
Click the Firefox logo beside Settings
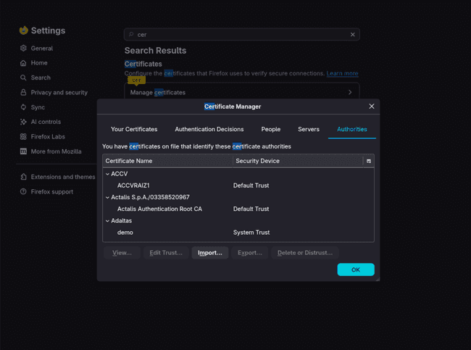(23, 30)
